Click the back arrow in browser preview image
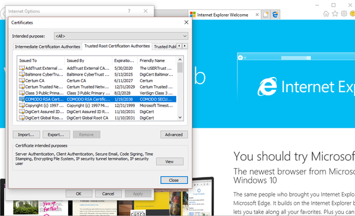Image resolution: width=355 pixels, height=216 pixels. 240,57
